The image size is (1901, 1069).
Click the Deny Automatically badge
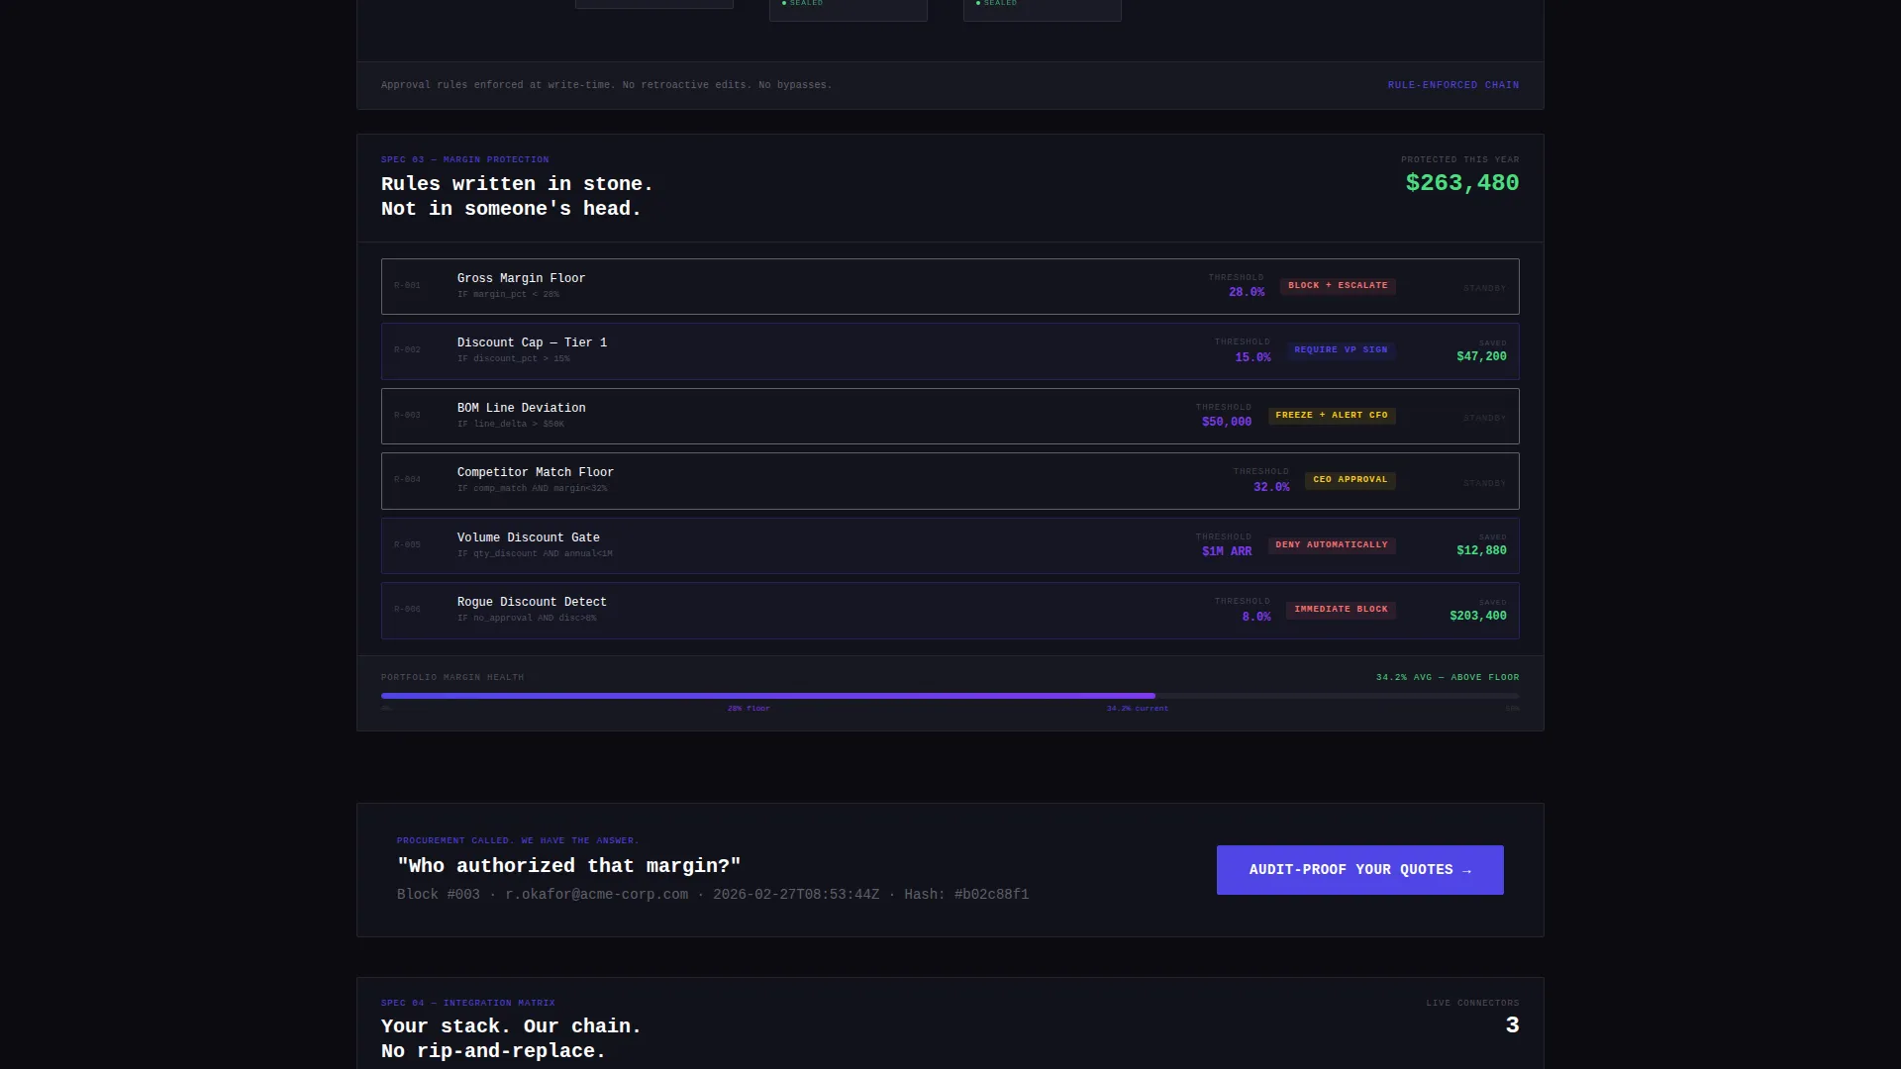pos(1332,545)
